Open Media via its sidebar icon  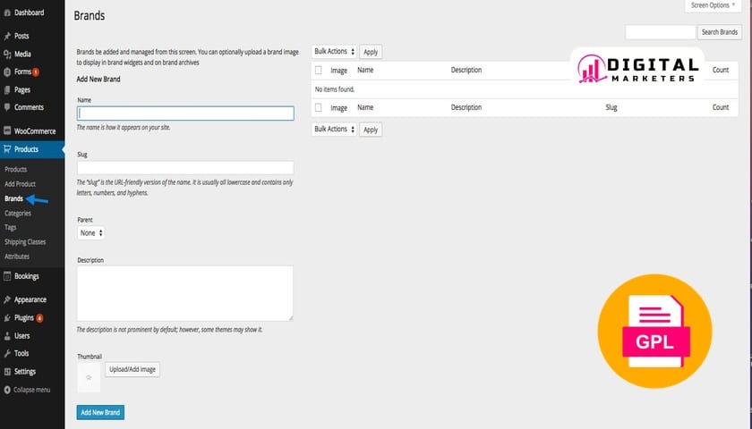click(x=7, y=54)
